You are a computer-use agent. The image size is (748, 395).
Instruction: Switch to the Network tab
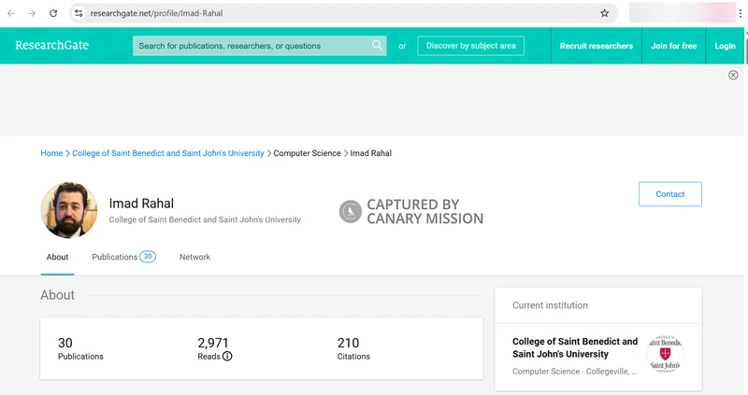[x=194, y=257]
